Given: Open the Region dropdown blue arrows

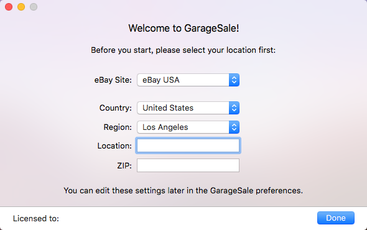Looking at the screenshot, I should 234,127.
